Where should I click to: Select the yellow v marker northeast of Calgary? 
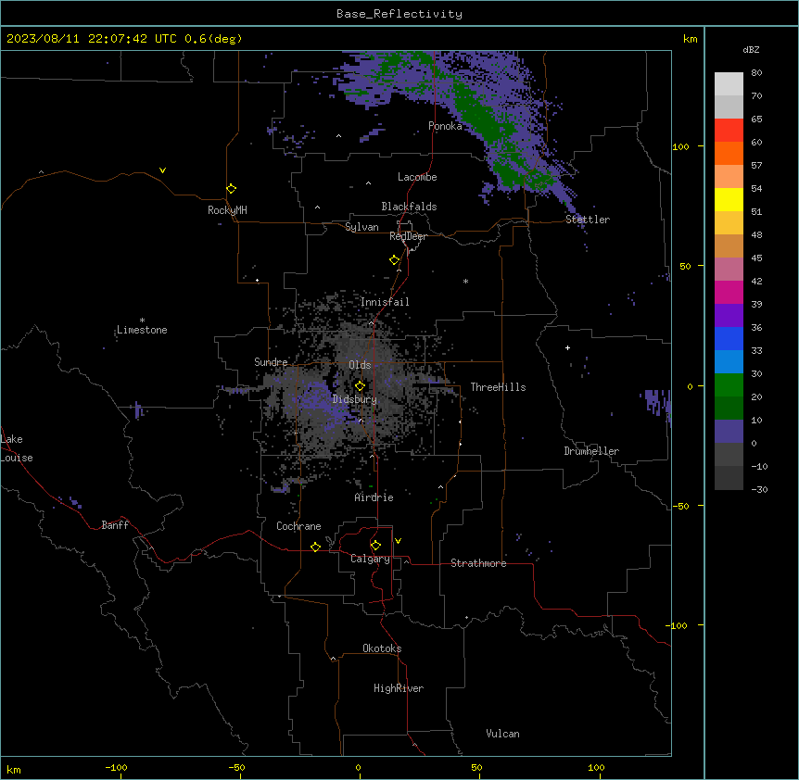click(x=398, y=541)
